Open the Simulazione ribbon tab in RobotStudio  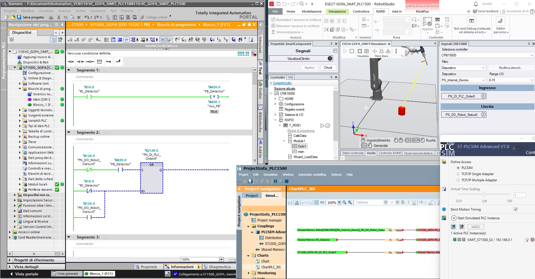pyautogui.click(x=337, y=11)
